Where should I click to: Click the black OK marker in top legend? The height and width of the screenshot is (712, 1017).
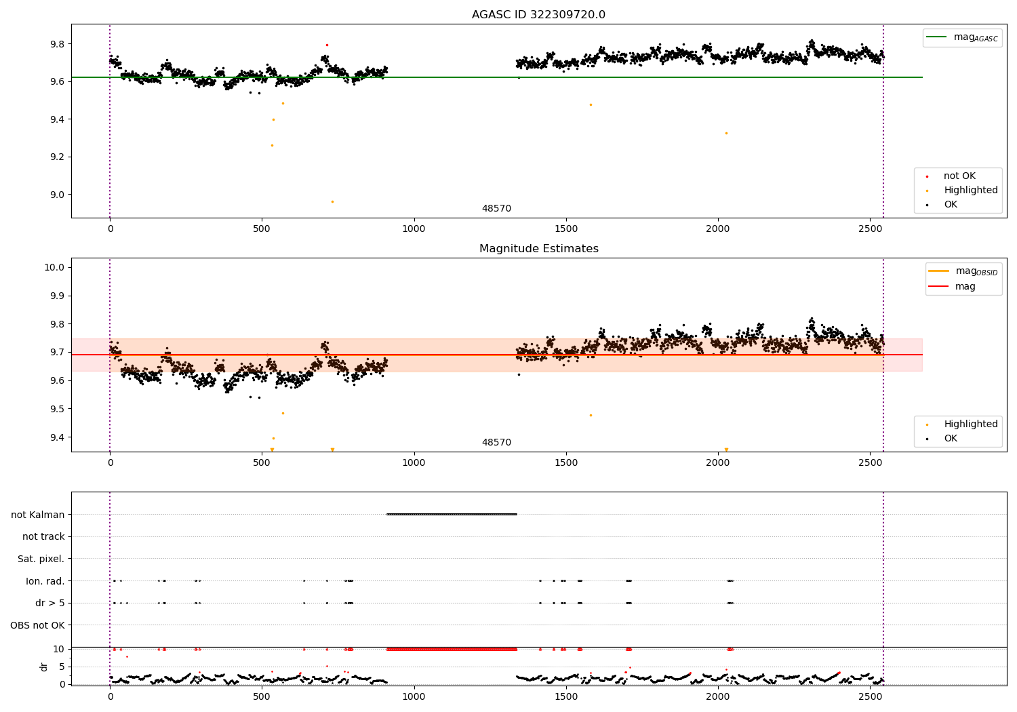[x=927, y=205]
